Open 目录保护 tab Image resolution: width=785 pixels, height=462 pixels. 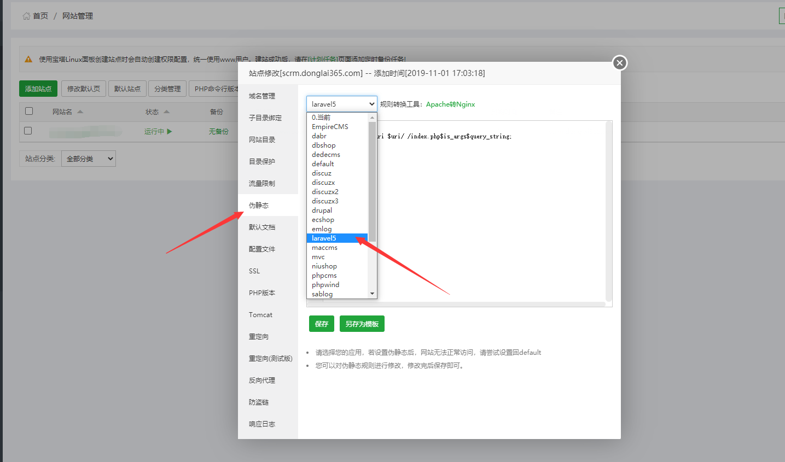click(268, 162)
